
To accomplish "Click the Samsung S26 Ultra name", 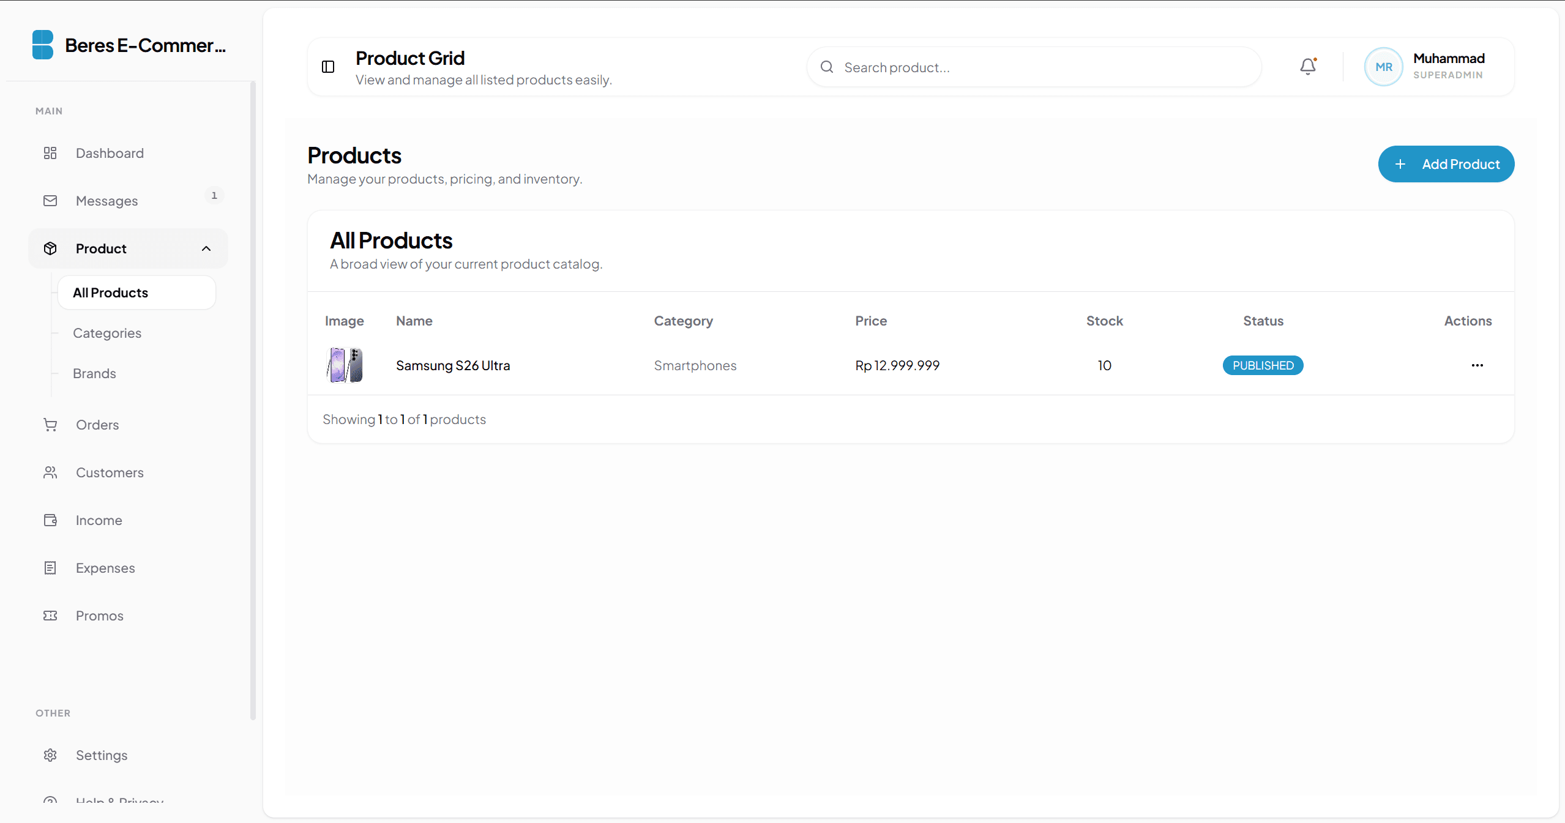I will (453, 365).
